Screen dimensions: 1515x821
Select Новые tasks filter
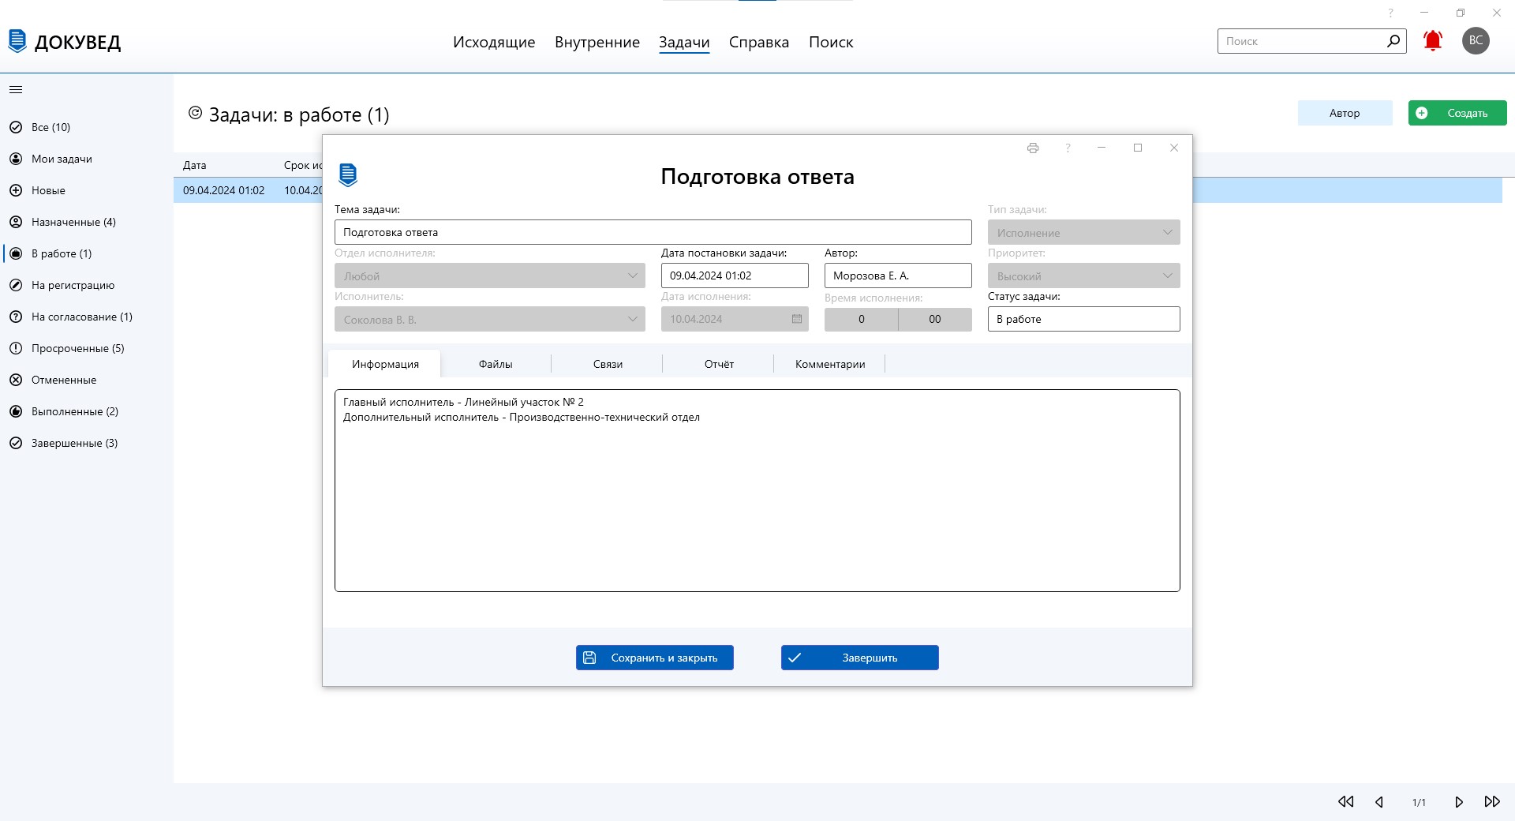pos(48,190)
